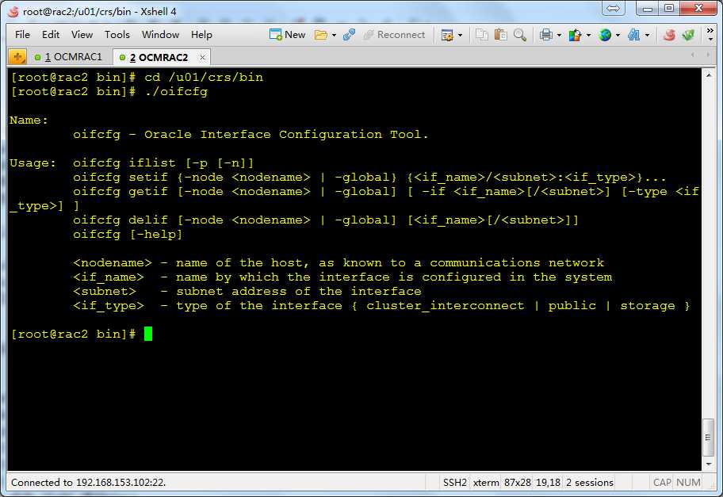723x497 pixels.
Task: Click the Print icon
Action: pos(546,35)
